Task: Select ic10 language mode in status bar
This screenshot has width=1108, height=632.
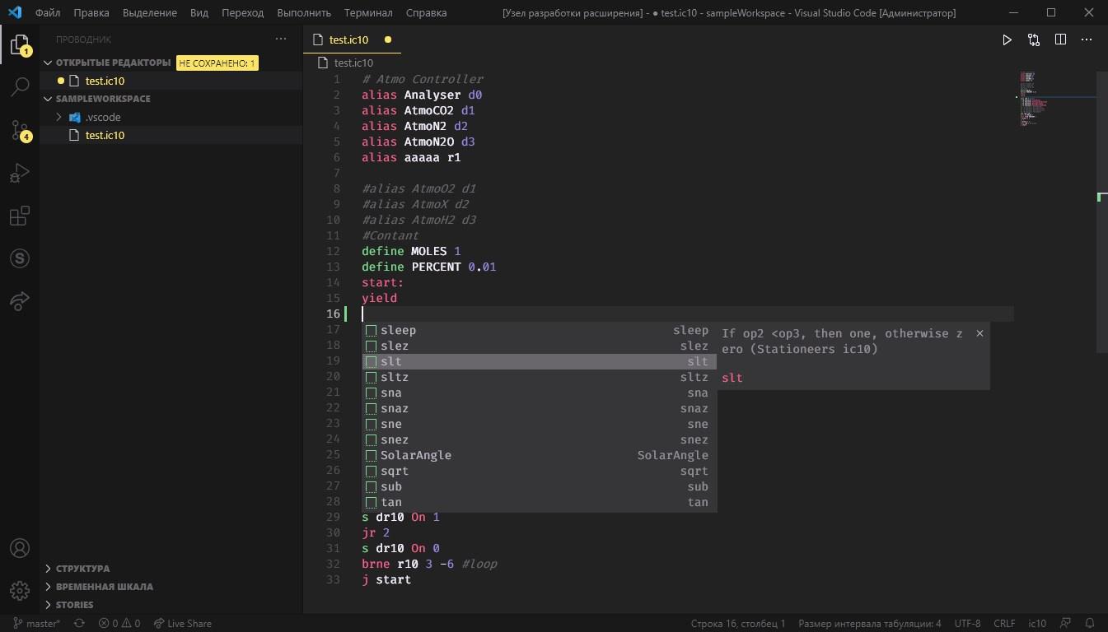Action: [x=1037, y=624]
